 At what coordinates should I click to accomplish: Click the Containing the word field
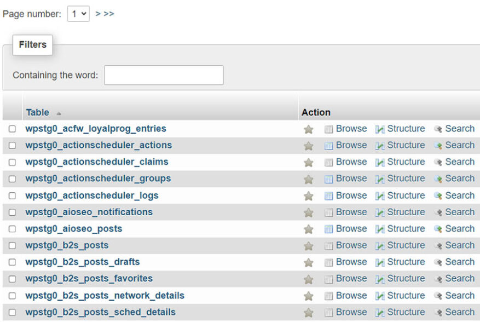[x=163, y=75]
